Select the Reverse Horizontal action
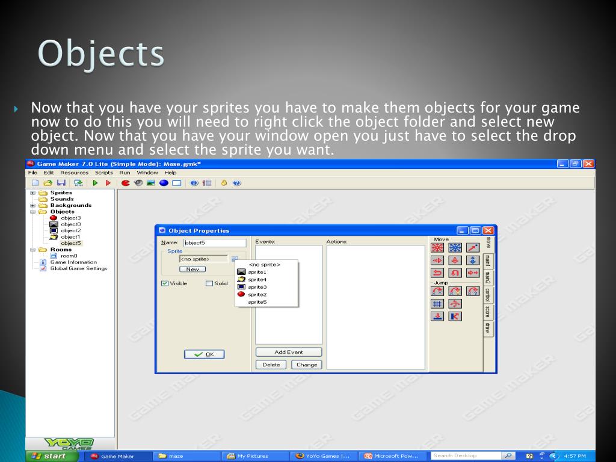This screenshot has width=616, height=462. click(x=437, y=273)
